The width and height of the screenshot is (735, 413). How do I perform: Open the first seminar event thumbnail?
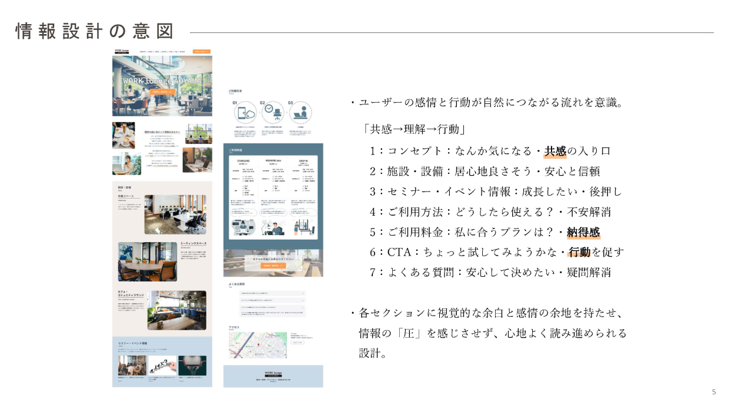pyautogui.click(x=132, y=365)
